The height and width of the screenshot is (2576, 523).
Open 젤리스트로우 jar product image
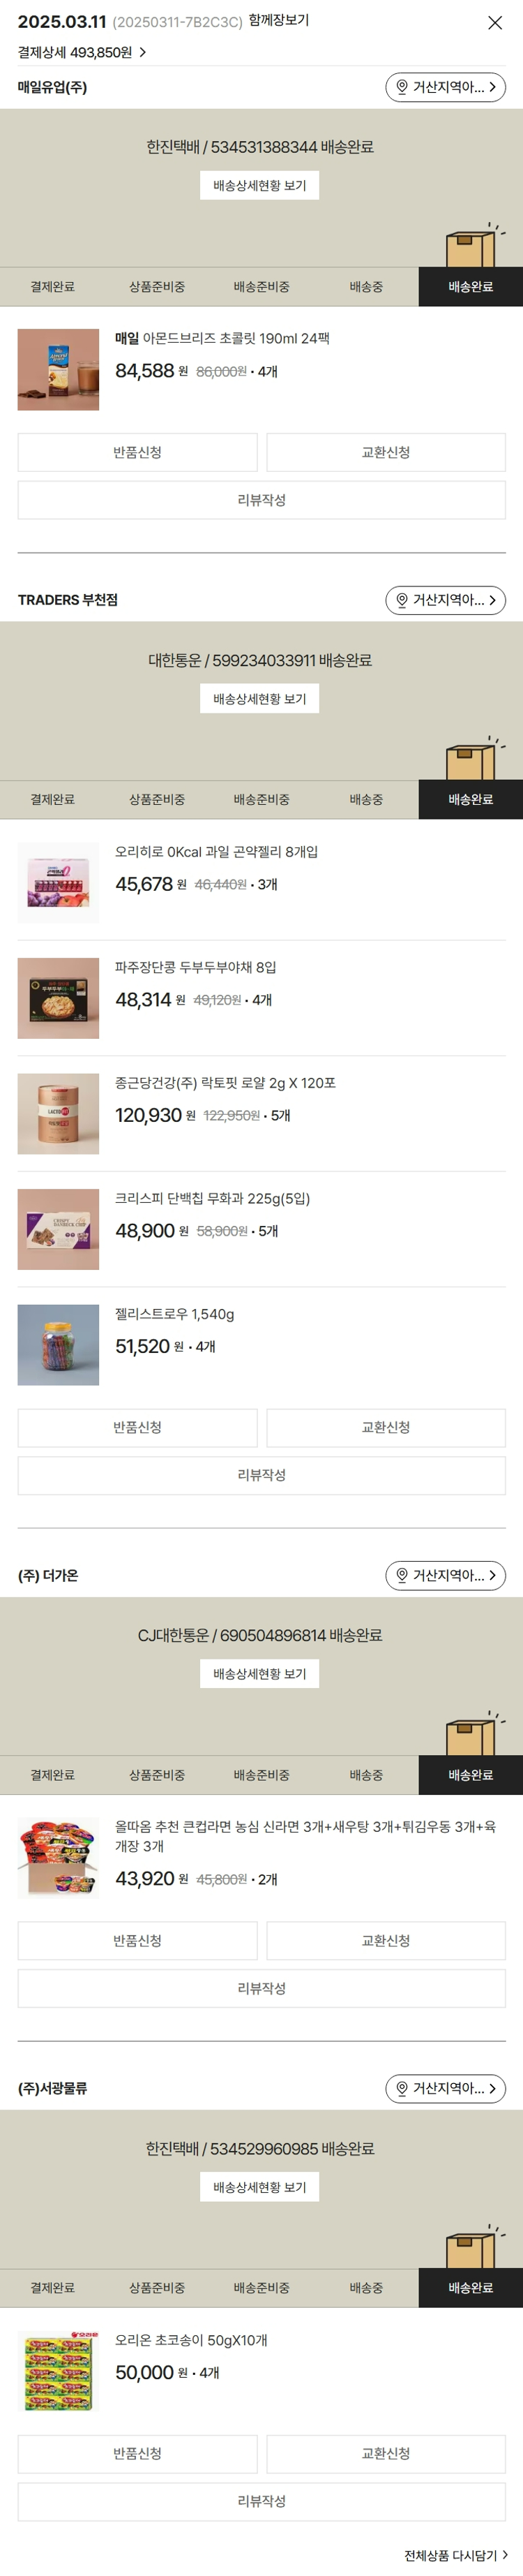[x=58, y=1344]
